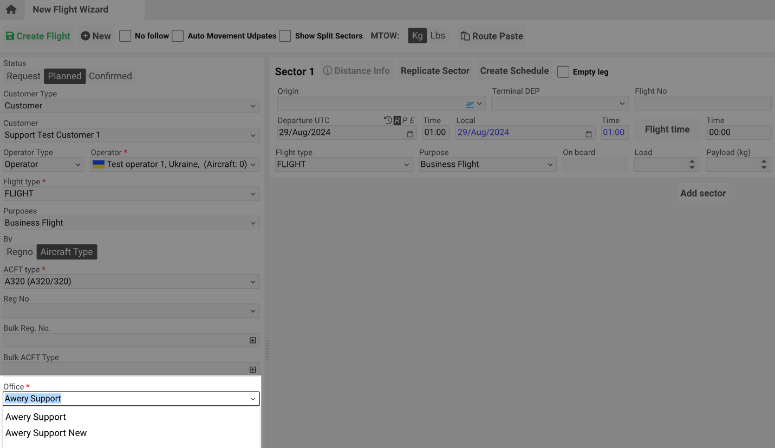The width and height of the screenshot is (775, 448).
Task: Select the R icon next to Departure UTC
Action: [397, 120]
